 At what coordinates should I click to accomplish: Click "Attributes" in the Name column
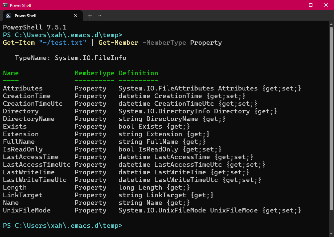pyautogui.click(x=23, y=88)
